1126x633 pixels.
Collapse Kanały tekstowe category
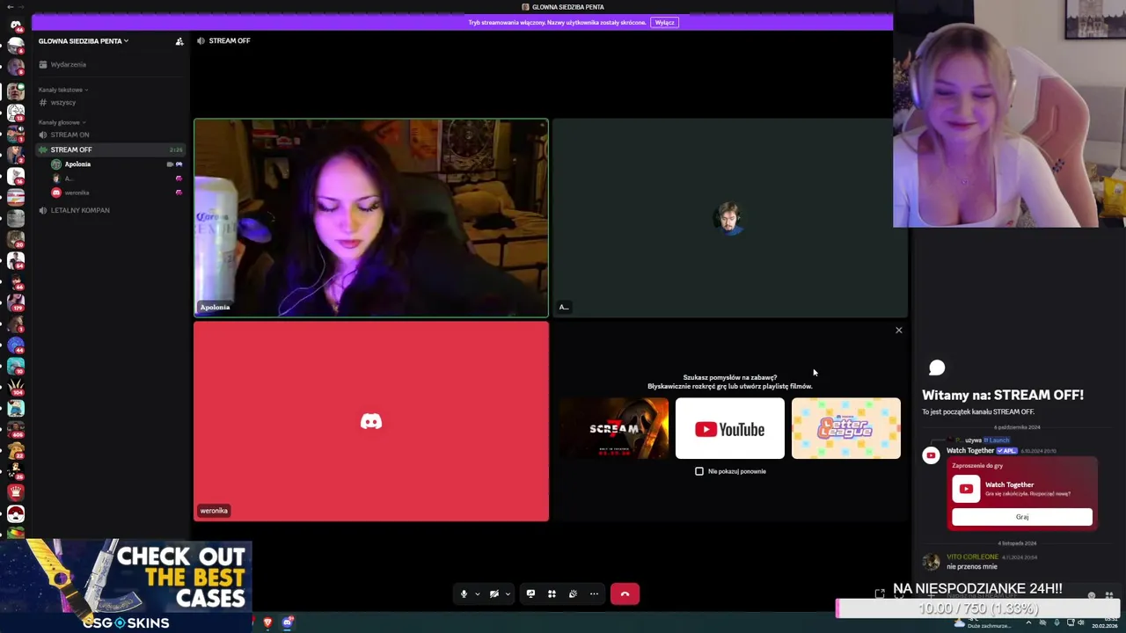click(62, 90)
